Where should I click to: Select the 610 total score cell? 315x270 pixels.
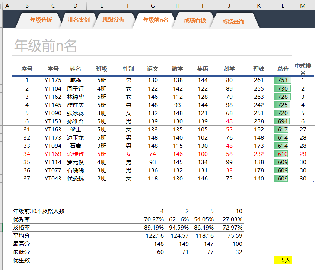pyautogui.click(x=283, y=154)
